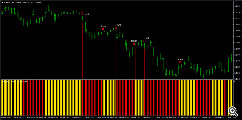Click the magnifier zoom icon
Viewport: 242px width, 120px height.
[233, 111]
